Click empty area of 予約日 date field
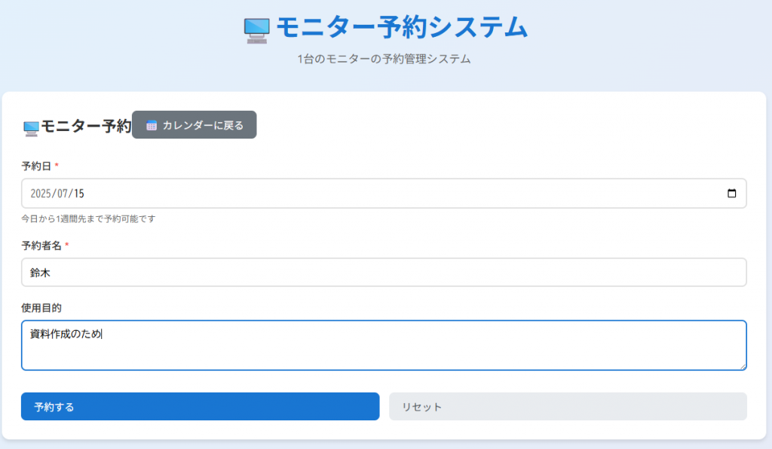772x449 pixels. click(x=394, y=194)
